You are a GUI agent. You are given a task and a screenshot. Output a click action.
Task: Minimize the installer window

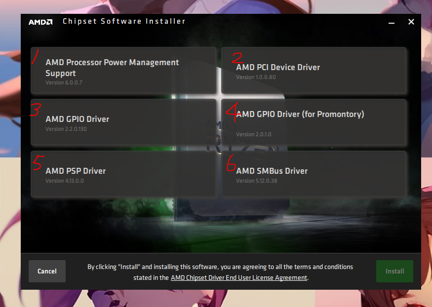(x=391, y=23)
